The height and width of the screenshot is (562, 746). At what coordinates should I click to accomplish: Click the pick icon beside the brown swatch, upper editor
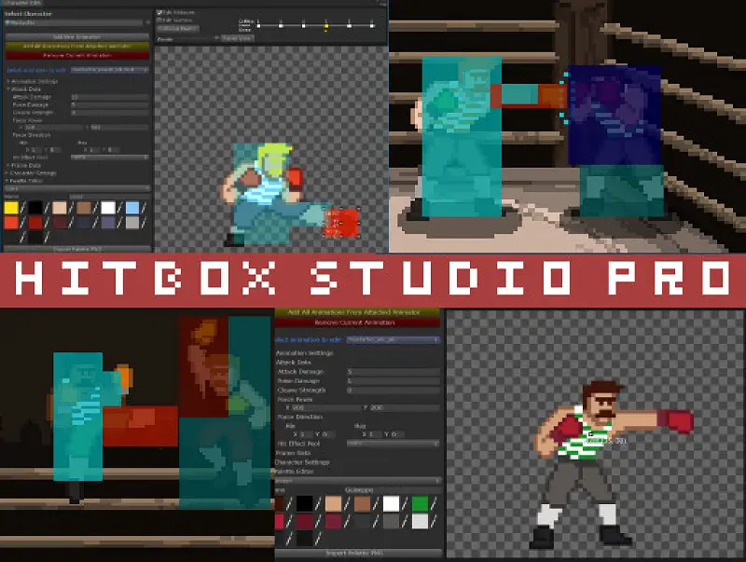click(96, 208)
